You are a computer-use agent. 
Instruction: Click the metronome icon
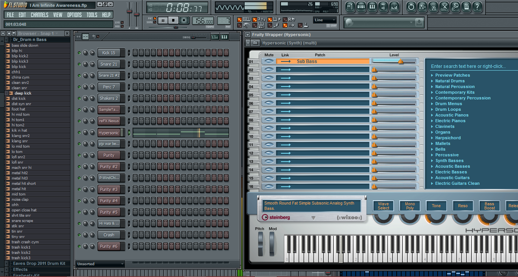pyautogui.click(x=246, y=25)
